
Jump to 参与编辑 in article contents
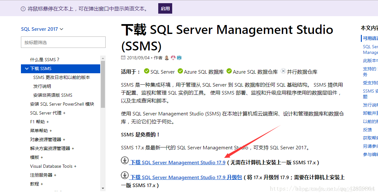tap(370, 154)
